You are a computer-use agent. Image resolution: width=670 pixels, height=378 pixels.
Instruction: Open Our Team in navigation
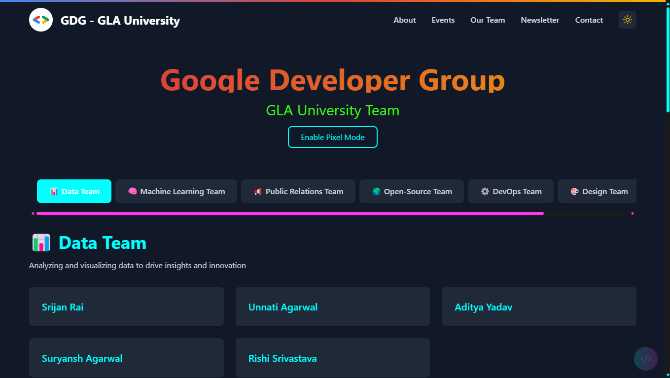point(488,20)
